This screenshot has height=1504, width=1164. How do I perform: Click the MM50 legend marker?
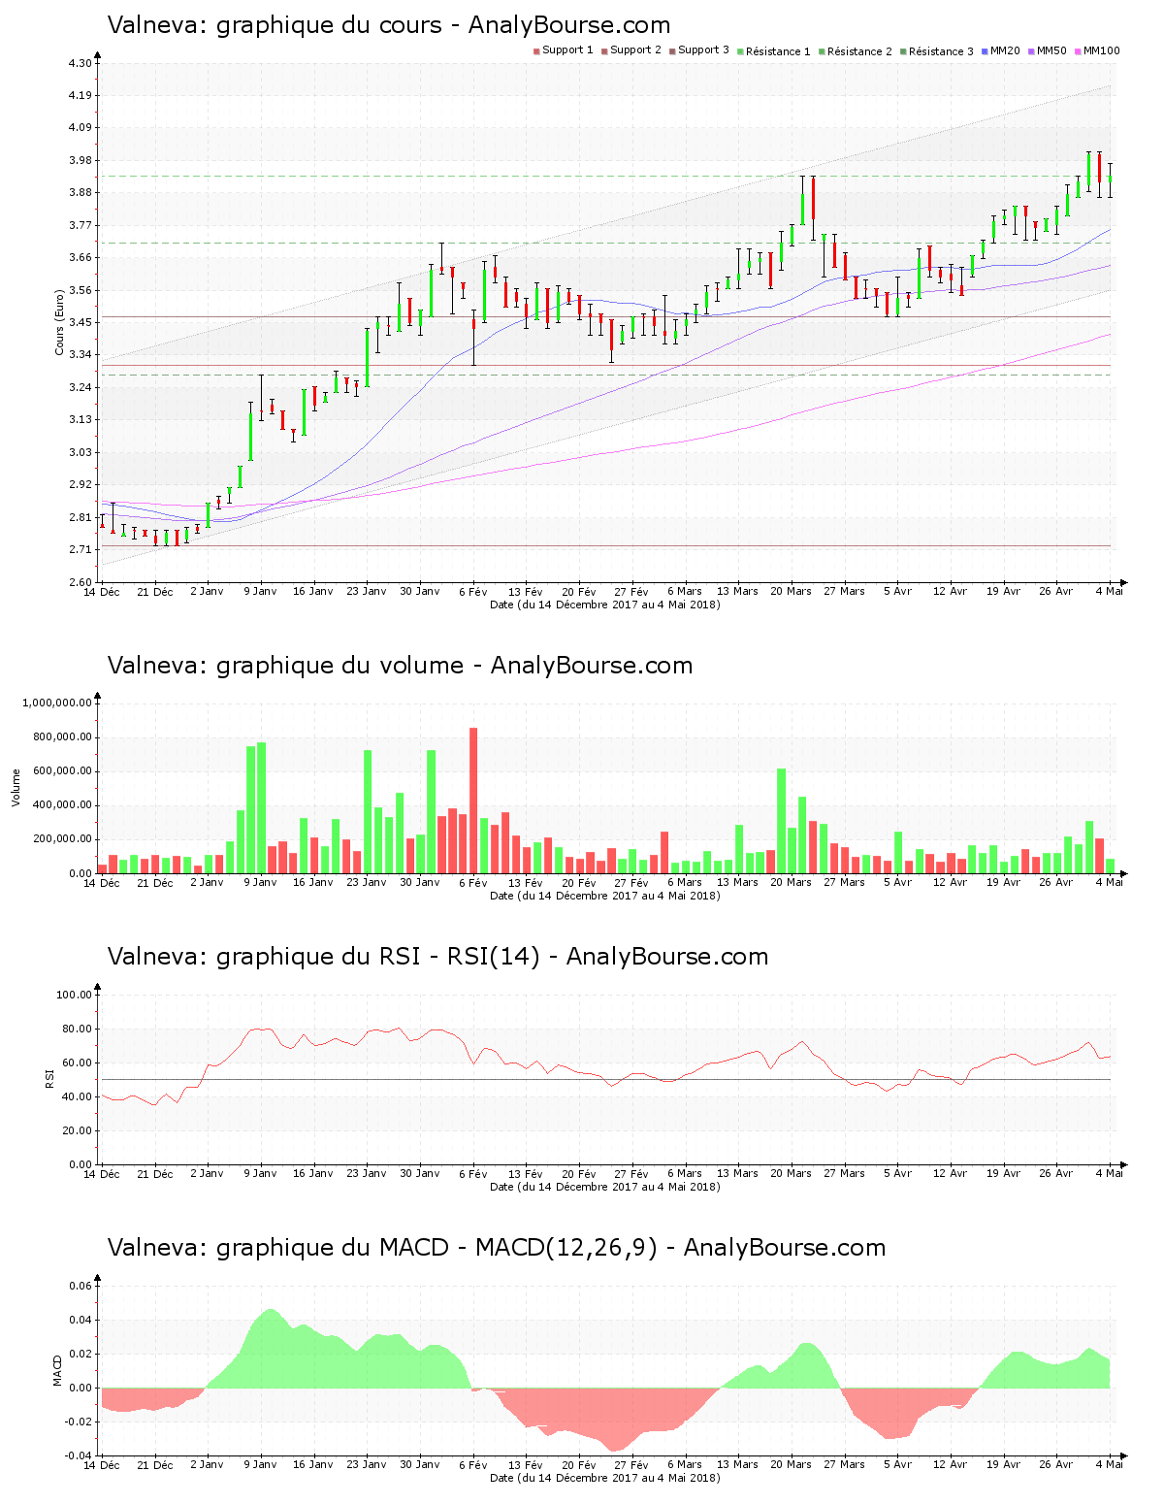[x=1032, y=51]
